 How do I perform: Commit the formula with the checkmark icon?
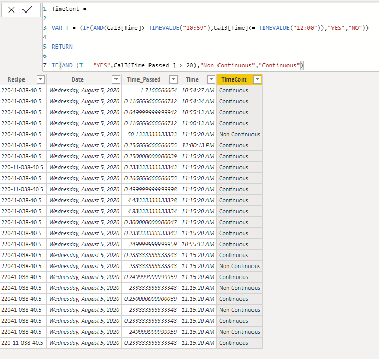click(27, 9)
